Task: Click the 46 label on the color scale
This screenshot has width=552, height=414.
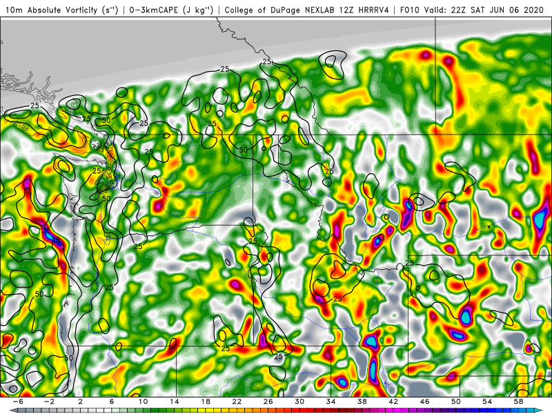Action: [x=424, y=402]
